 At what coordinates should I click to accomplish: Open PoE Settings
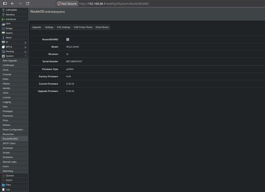tap(63, 27)
